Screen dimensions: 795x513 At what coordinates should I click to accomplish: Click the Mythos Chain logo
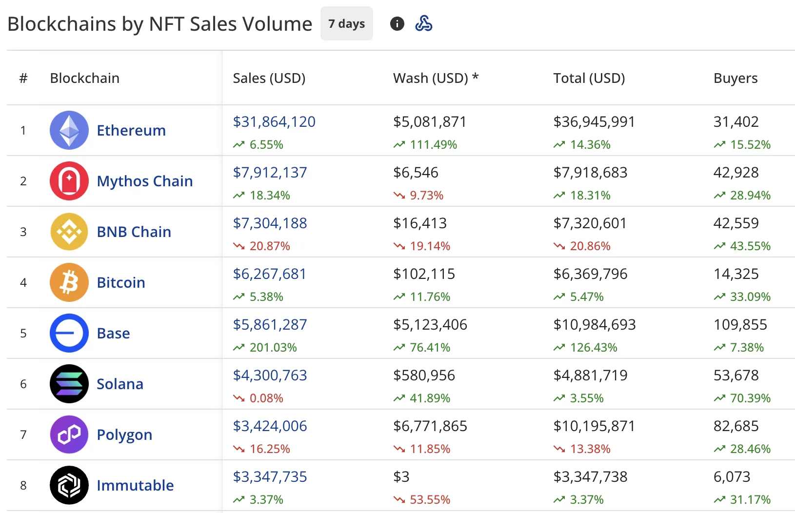click(69, 181)
